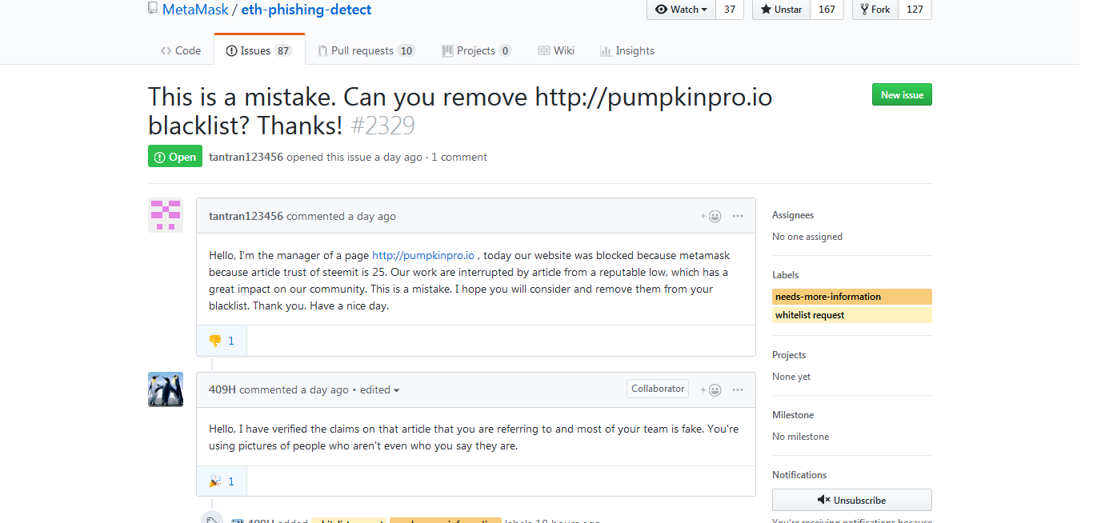Click the "No one assigned" text

(807, 237)
